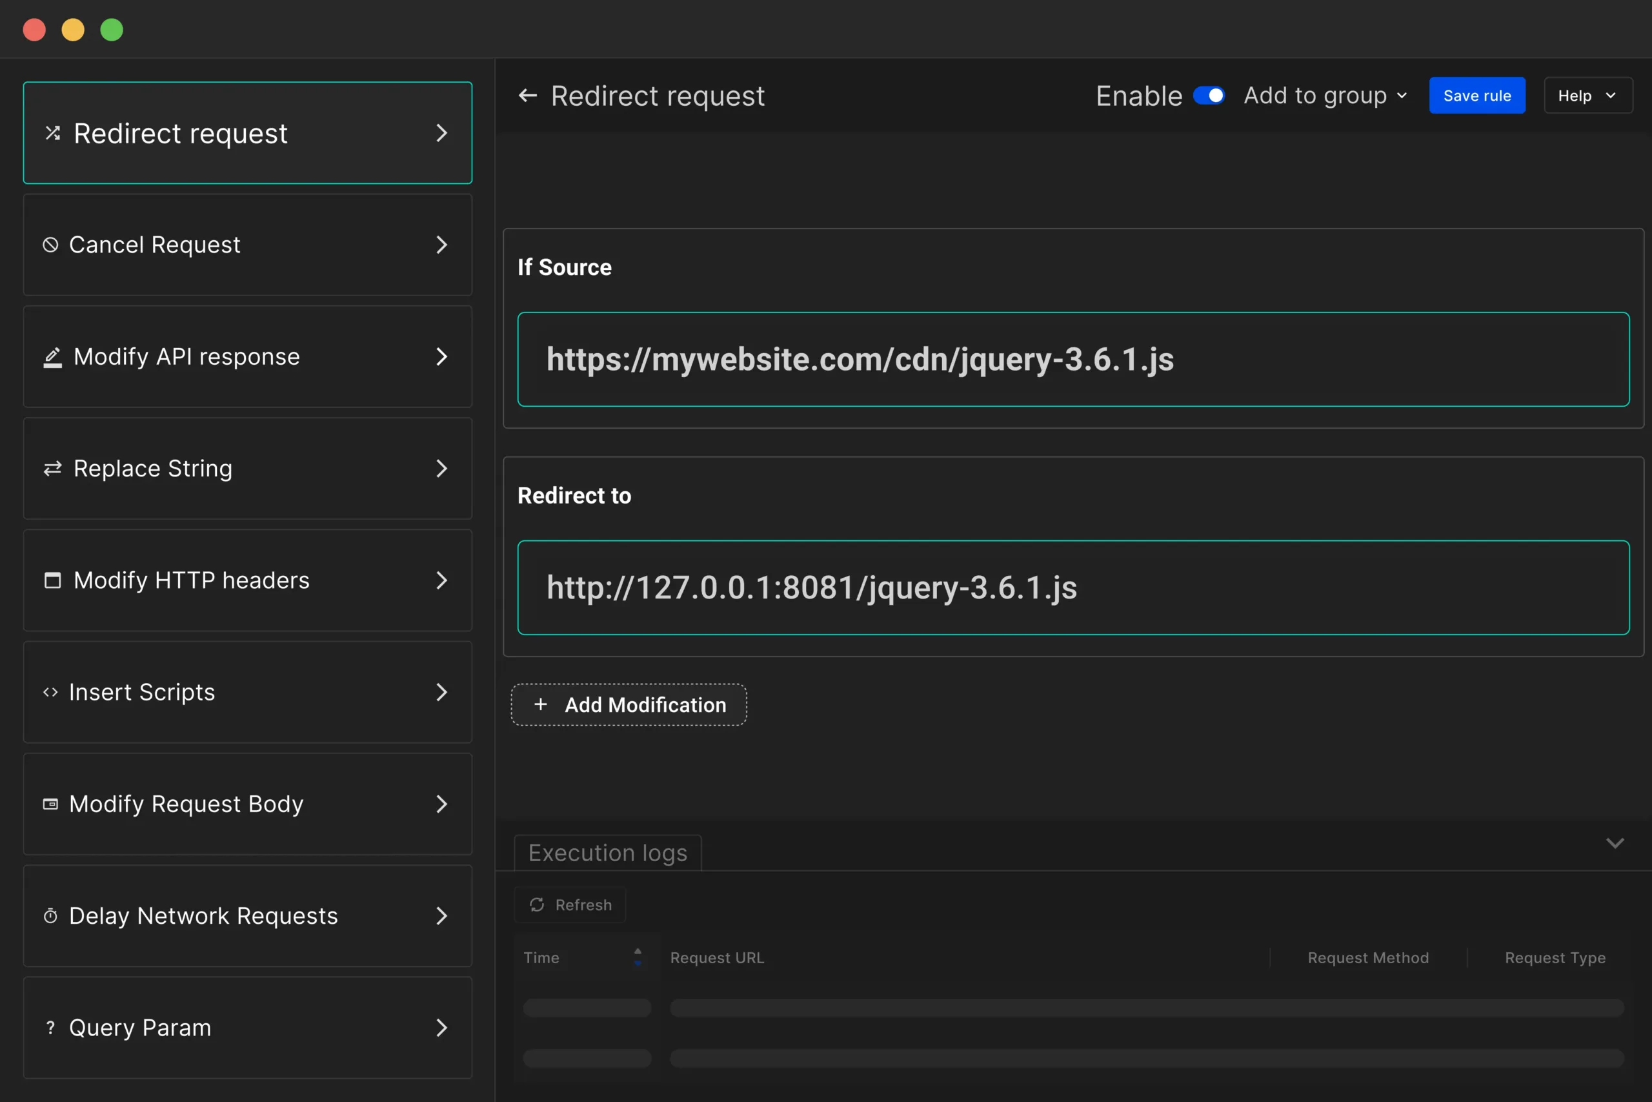Expand Delay Network Requests row chevron
The width and height of the screenshot is (1652, 1102).
click(x=442, y=916)
